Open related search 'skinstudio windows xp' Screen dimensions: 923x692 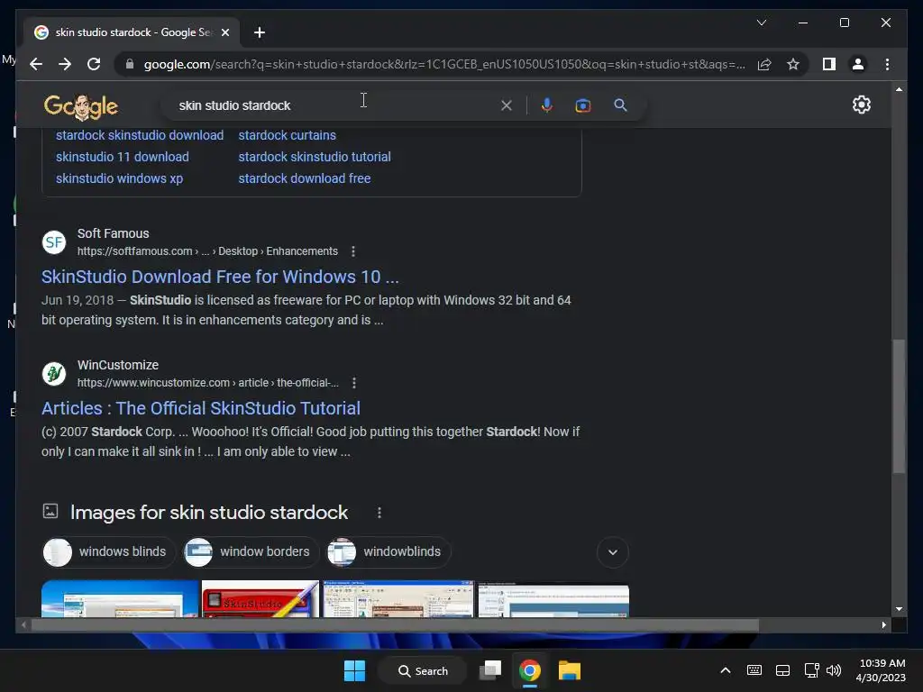coord(120,178)
